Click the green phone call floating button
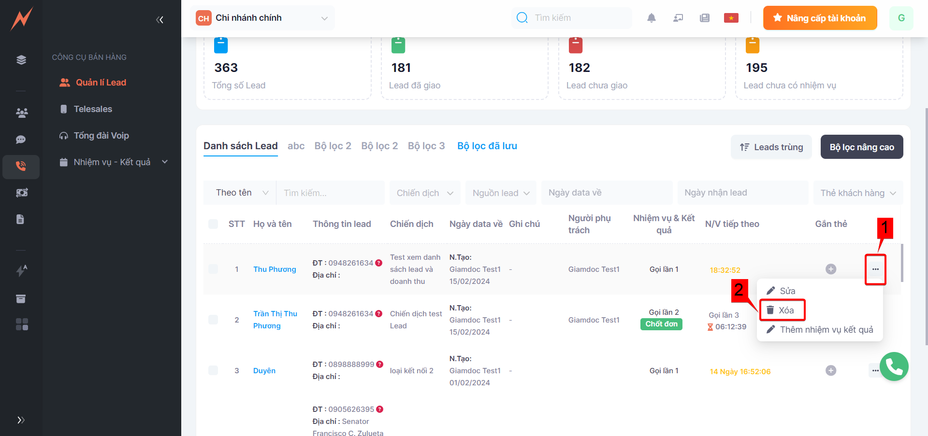 (894, 366)
